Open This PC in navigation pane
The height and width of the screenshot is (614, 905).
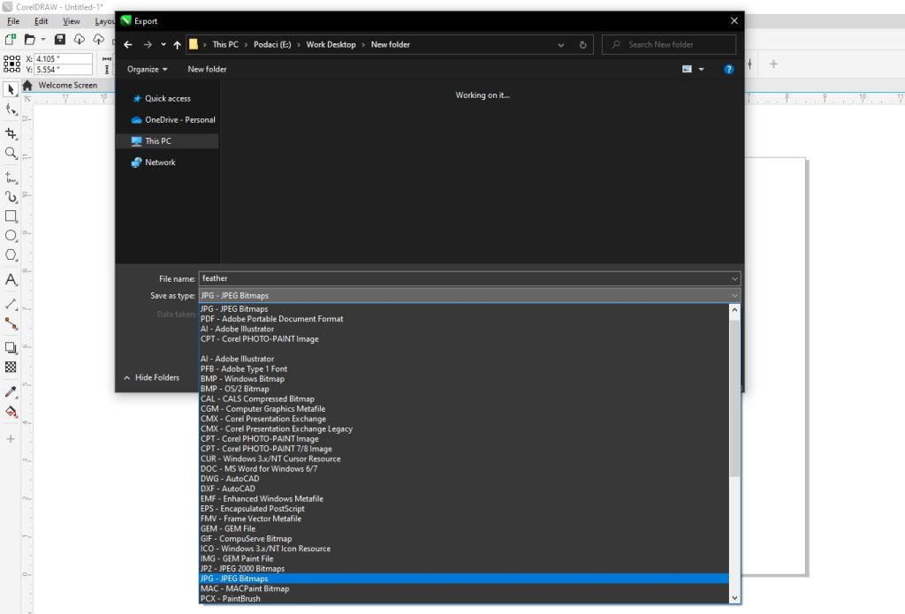point(158,141)
